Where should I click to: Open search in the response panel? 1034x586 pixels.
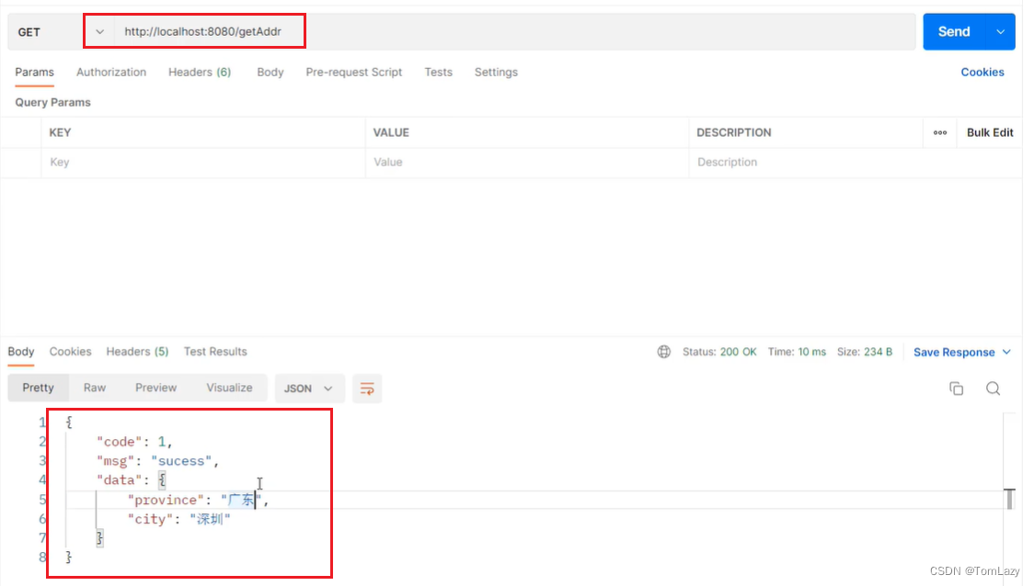pyautogui.click(x=994, y=389)
